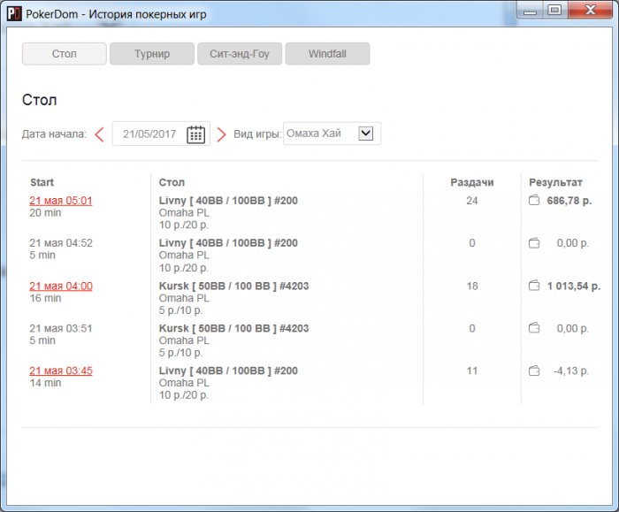This screenshot has width=619, height=512.
Task: Switch to the Сит-энд-Гоу tab
Action: (240, 54)
